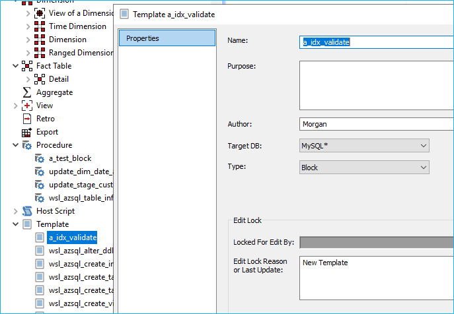Viewport: 454px width, 314px height.
Task: Select the Properties tab in dialog
Action: (x=167, y=38)
